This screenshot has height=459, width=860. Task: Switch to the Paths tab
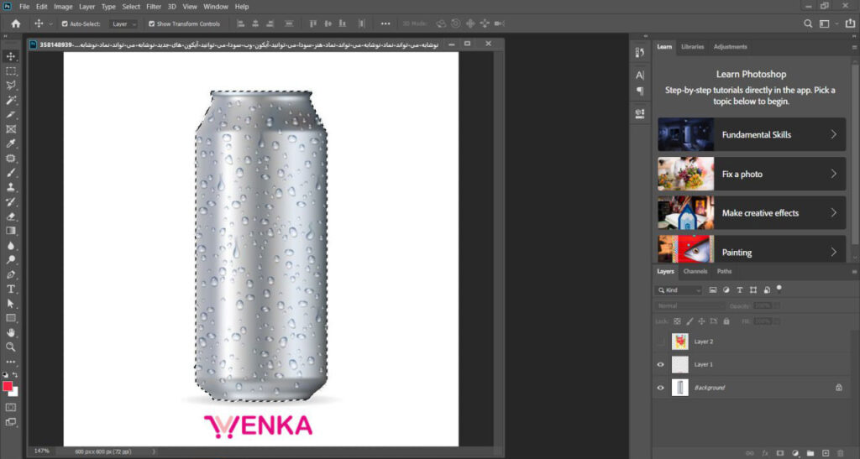coord(724,271)
